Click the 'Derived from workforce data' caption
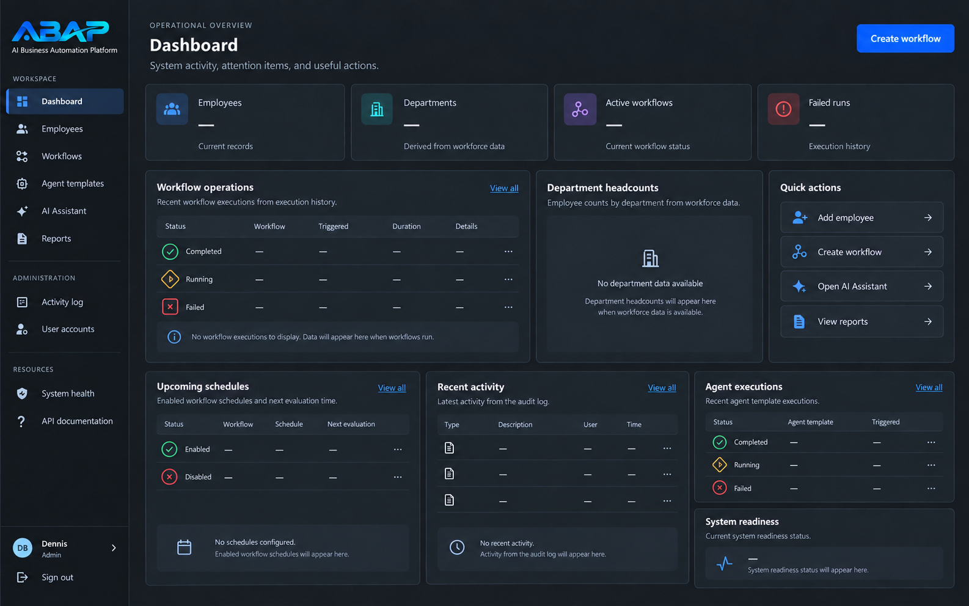The image size is (969, 606). coord(454,147)
